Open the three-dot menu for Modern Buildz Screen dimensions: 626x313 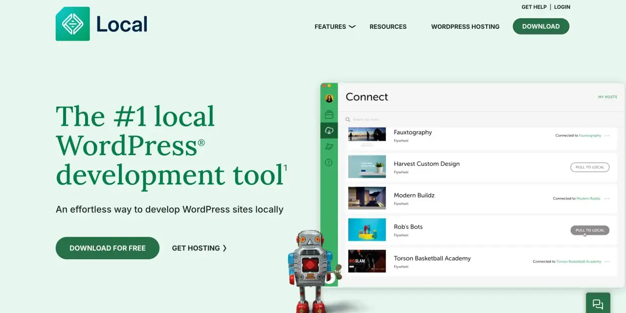[607, 199]
